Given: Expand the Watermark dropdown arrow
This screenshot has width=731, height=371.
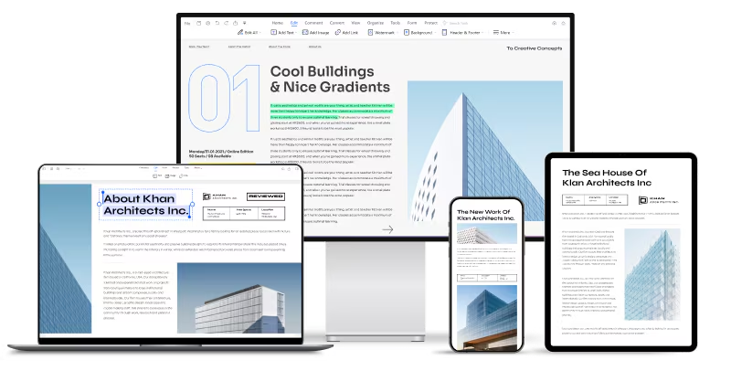Looking at the screenshot, I should coord(397,33).
